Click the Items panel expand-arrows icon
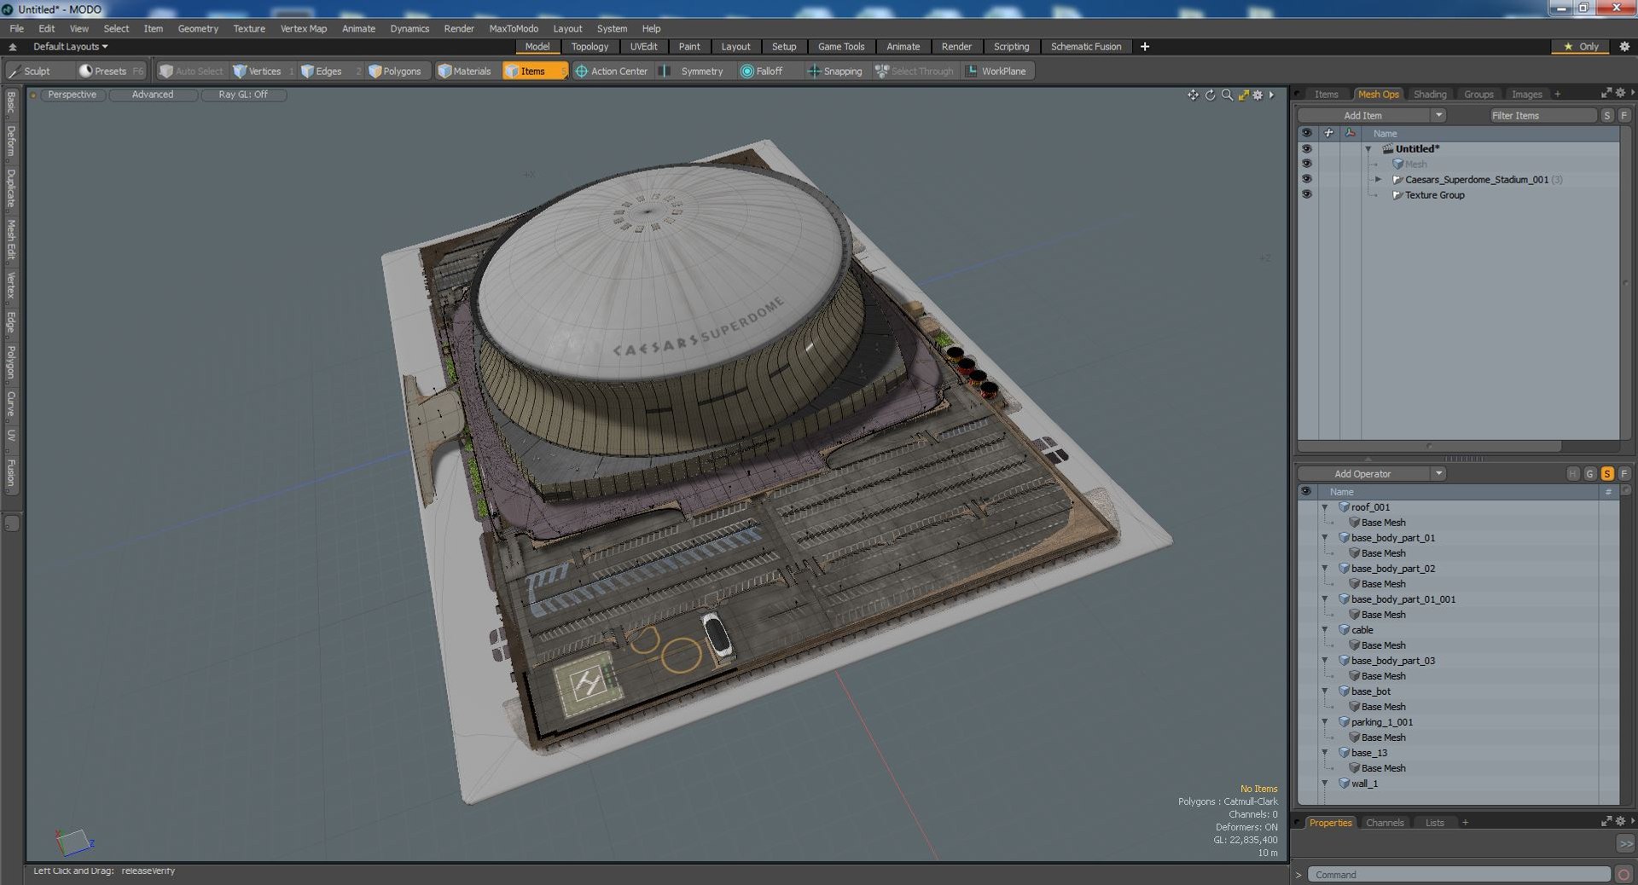The height and width of the screenshot is (885, 1638). click(1606, 93)
